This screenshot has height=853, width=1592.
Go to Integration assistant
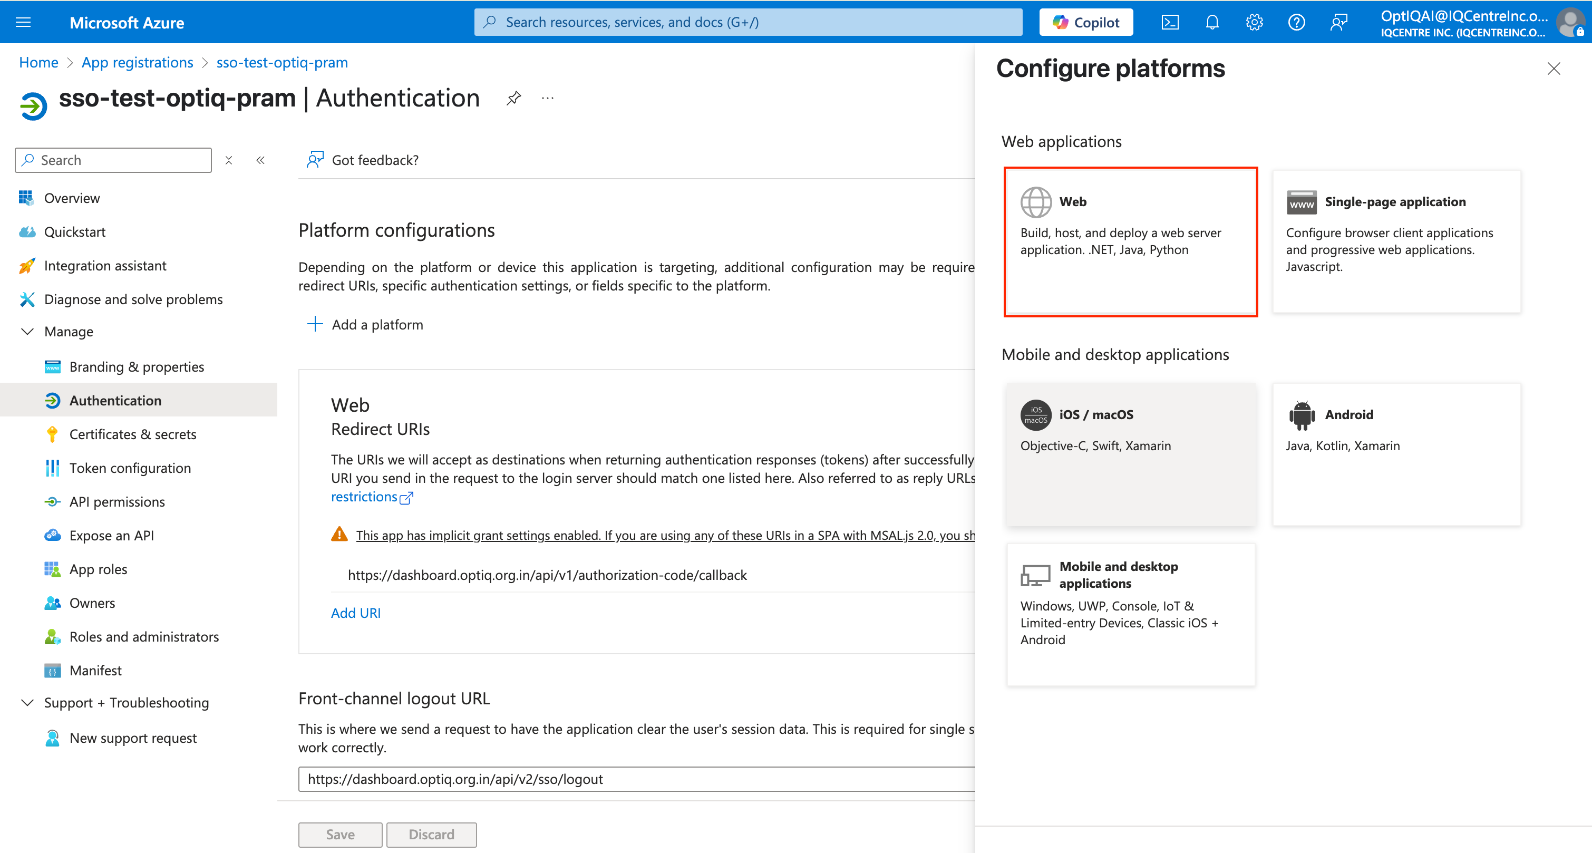click(x=105, y=266)
